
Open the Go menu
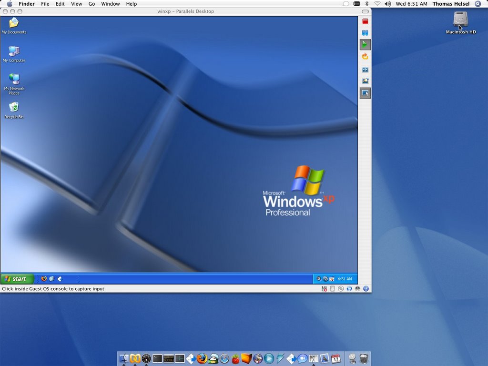(x=92, y=4)
